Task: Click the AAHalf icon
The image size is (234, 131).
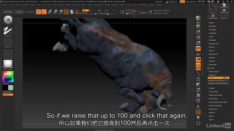Action: coord(198,43)
